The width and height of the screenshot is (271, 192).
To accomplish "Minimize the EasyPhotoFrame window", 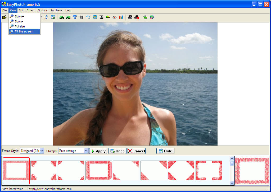I will pyautogui.click(x=254, y=4).
